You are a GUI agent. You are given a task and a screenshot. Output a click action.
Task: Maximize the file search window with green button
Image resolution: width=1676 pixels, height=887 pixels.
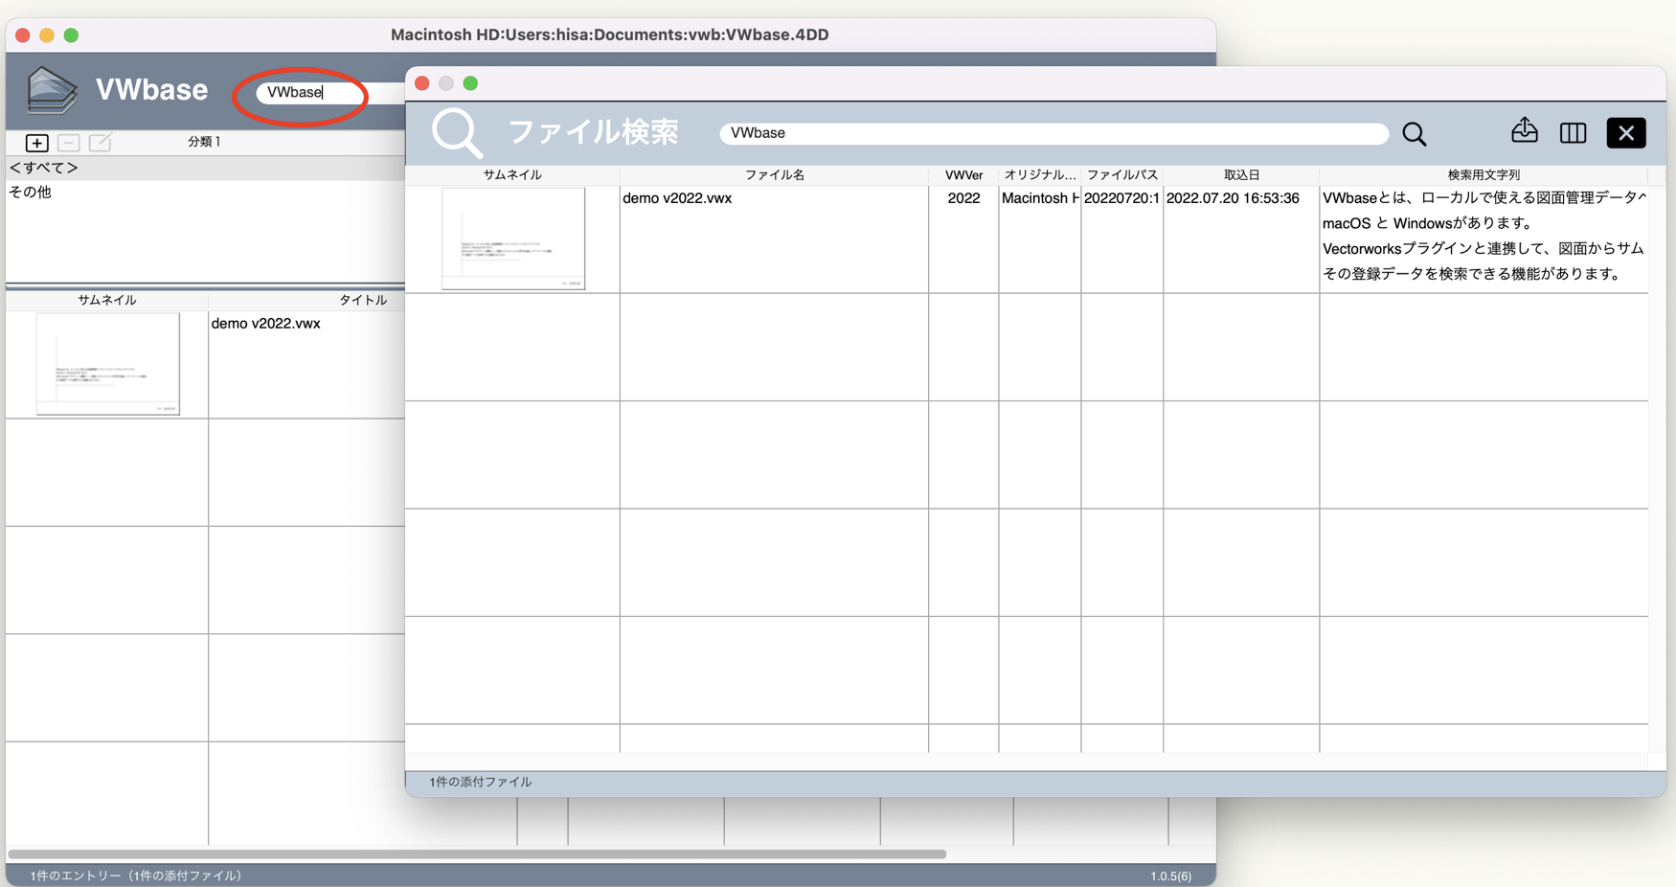(470, 83)
